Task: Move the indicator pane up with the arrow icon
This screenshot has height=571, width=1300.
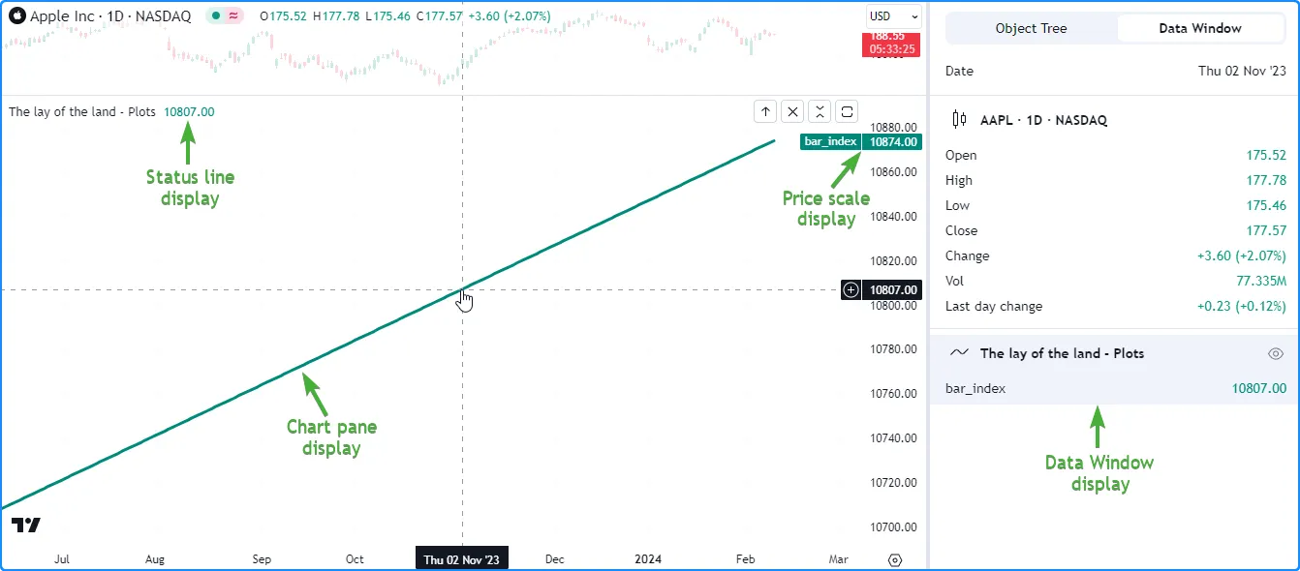Action: [765, 111]
